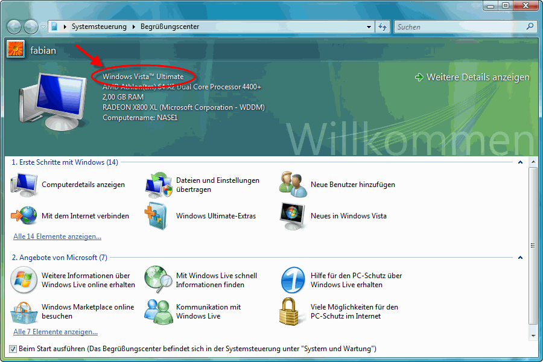Click the large computer image in header
Image resolution: width=543 pixels, height=362 pixels.
pyautogui.click(x=54, y=101)
